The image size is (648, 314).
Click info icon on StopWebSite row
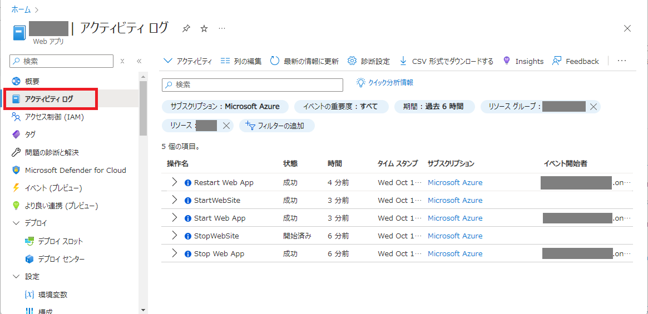[188, 236]
